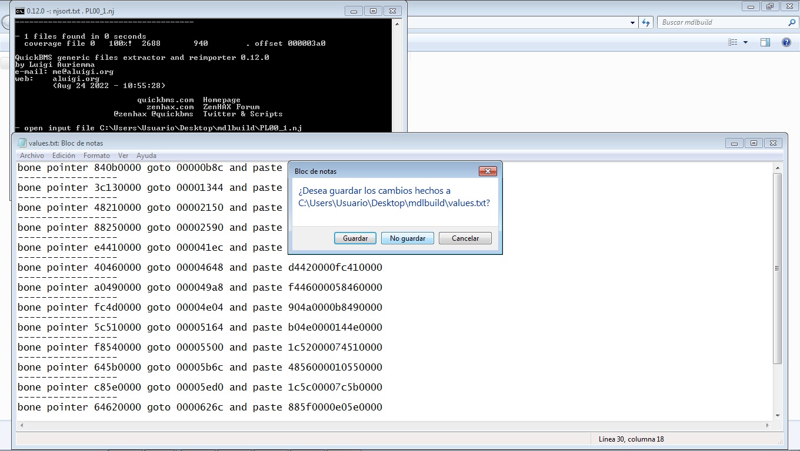Click zenhax.com line in the console

[x=203, y=107]
